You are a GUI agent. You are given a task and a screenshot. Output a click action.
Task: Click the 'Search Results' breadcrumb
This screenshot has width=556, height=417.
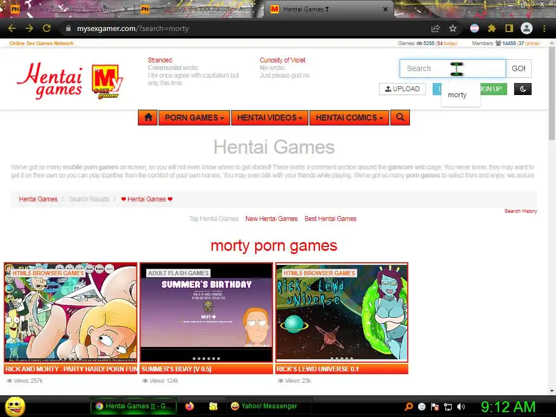click(89, 199)
